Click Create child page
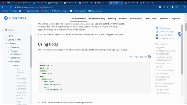The width and height of the screenshot is (187, 105). click(165, 32)
